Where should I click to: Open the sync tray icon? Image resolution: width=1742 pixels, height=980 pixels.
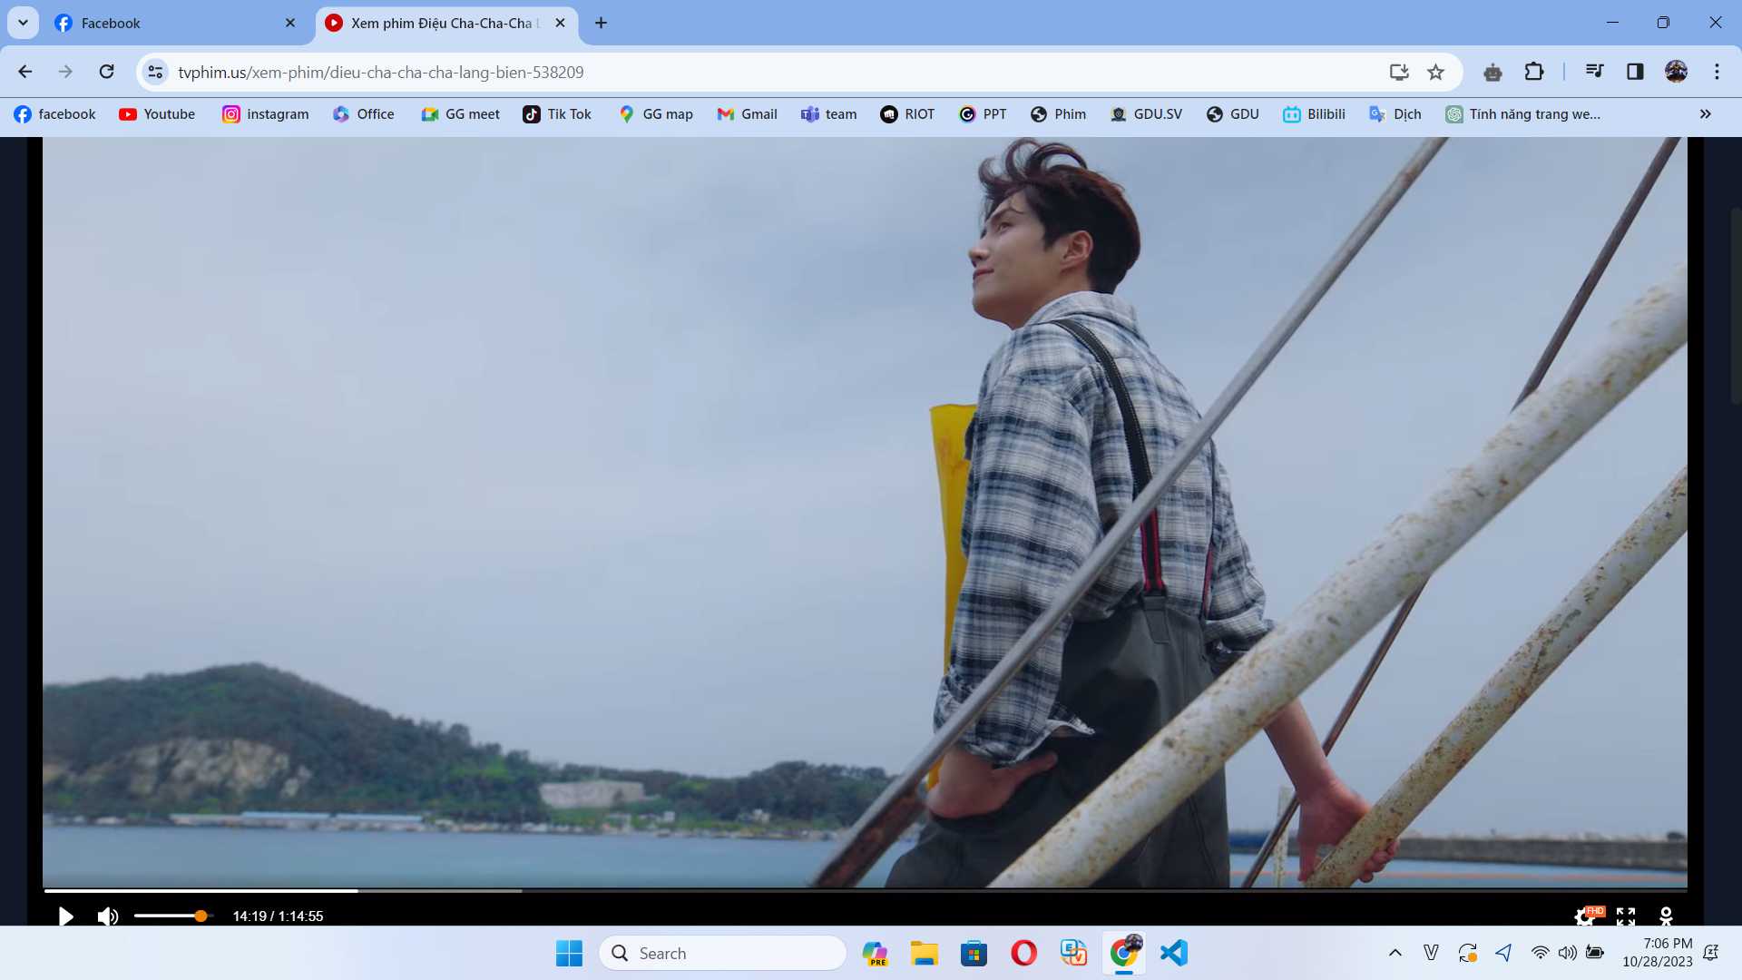[1467, 953]
